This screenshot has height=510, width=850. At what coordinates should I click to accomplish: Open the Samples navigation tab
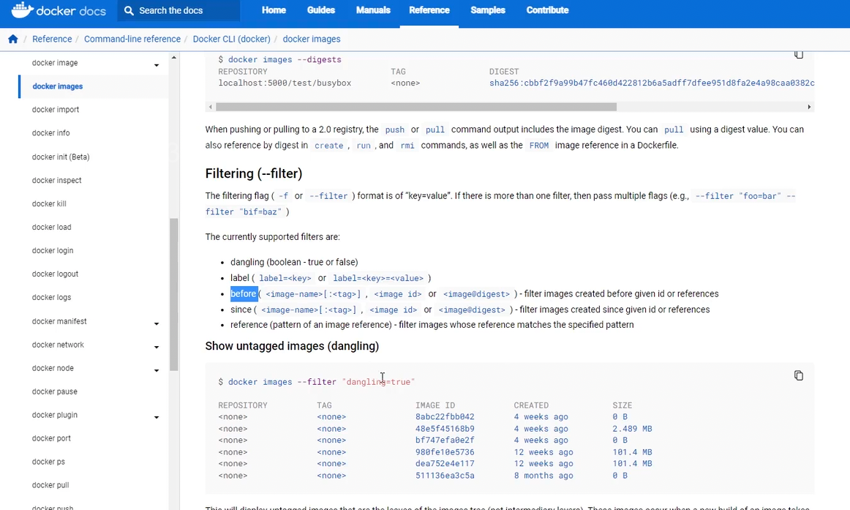click(488, 10)
